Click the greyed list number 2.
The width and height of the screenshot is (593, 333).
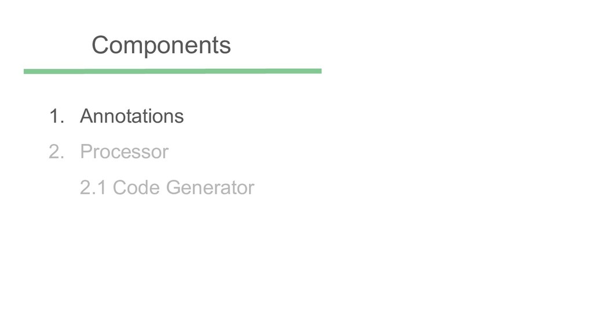coord(54,152)
